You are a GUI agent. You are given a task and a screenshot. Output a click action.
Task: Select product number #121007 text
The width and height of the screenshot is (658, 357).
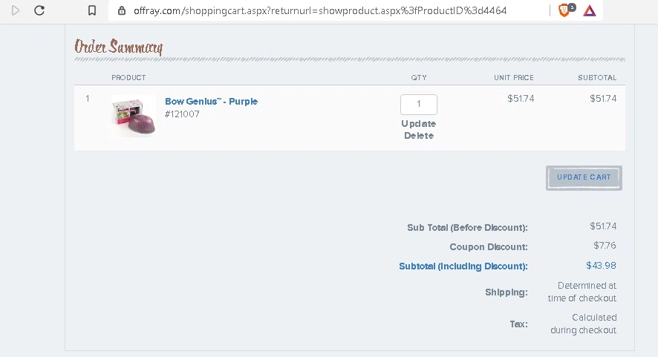[x=182, y=114]
